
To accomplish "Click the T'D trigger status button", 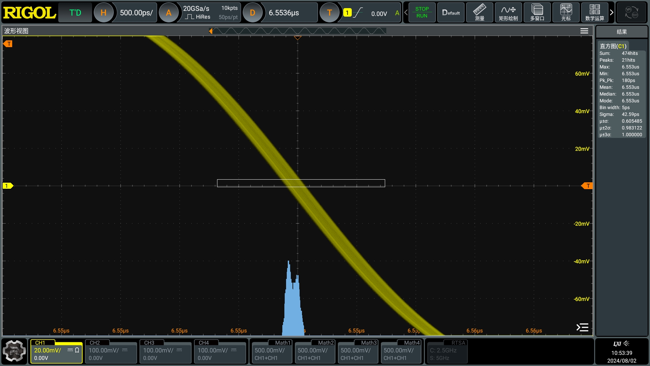I will 75,12.
